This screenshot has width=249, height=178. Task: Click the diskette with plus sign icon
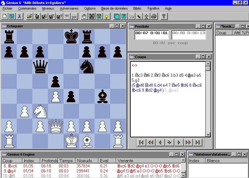tap(44, 16)
